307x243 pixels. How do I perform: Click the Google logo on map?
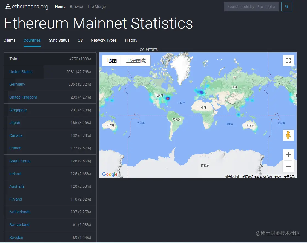click(110, 174)
